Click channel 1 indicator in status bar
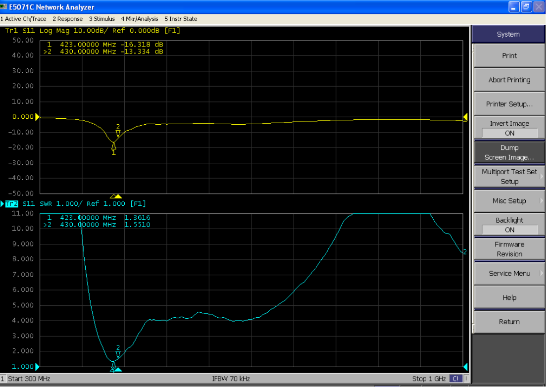 [2, 379]
